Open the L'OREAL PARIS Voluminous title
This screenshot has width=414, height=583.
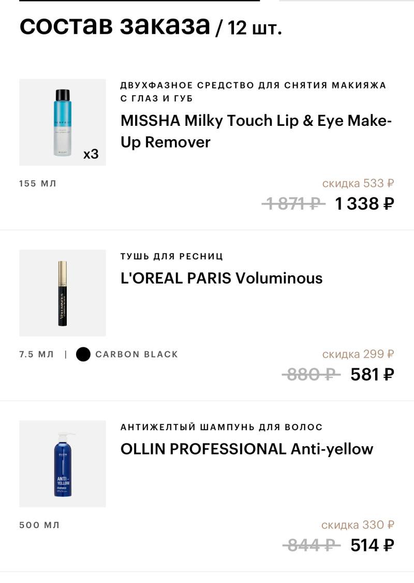point(221,278)
